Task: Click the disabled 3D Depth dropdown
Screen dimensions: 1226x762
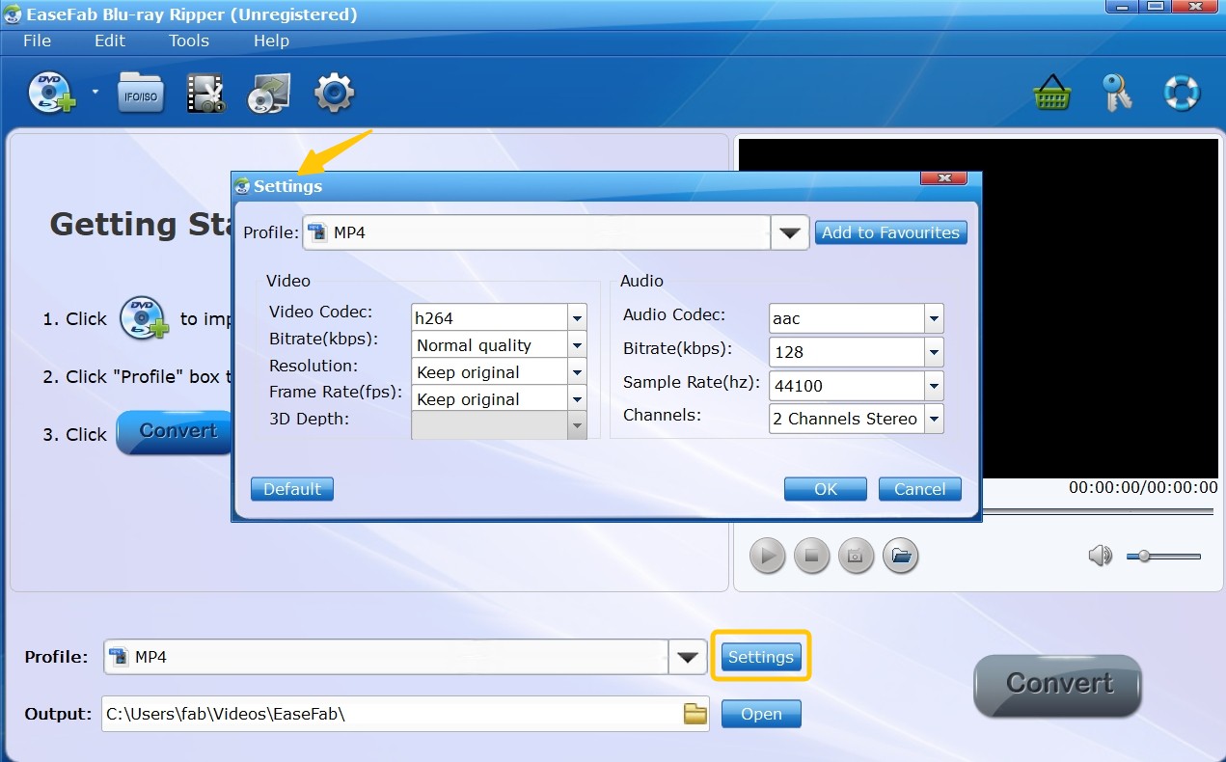Action: click(499, 425)
